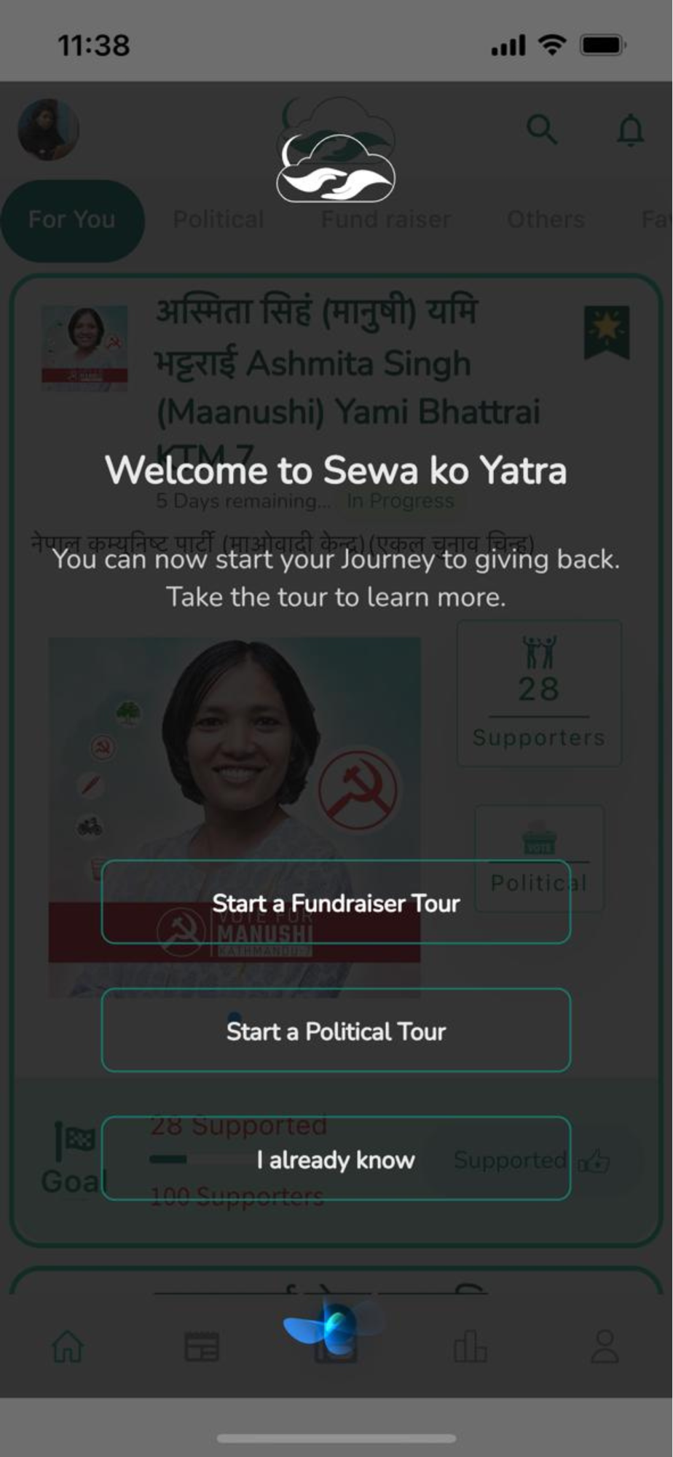Tap the search magnifier icon
Screen dimensions: 673x1457
pyautogui.click(x=542, y=130)
